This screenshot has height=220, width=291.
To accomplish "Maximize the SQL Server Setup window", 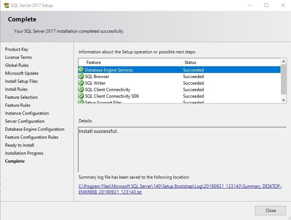I will [x=266, y=5].
